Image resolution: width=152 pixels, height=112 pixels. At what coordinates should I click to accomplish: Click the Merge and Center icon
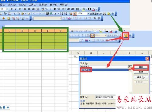(x=37, y=9)
